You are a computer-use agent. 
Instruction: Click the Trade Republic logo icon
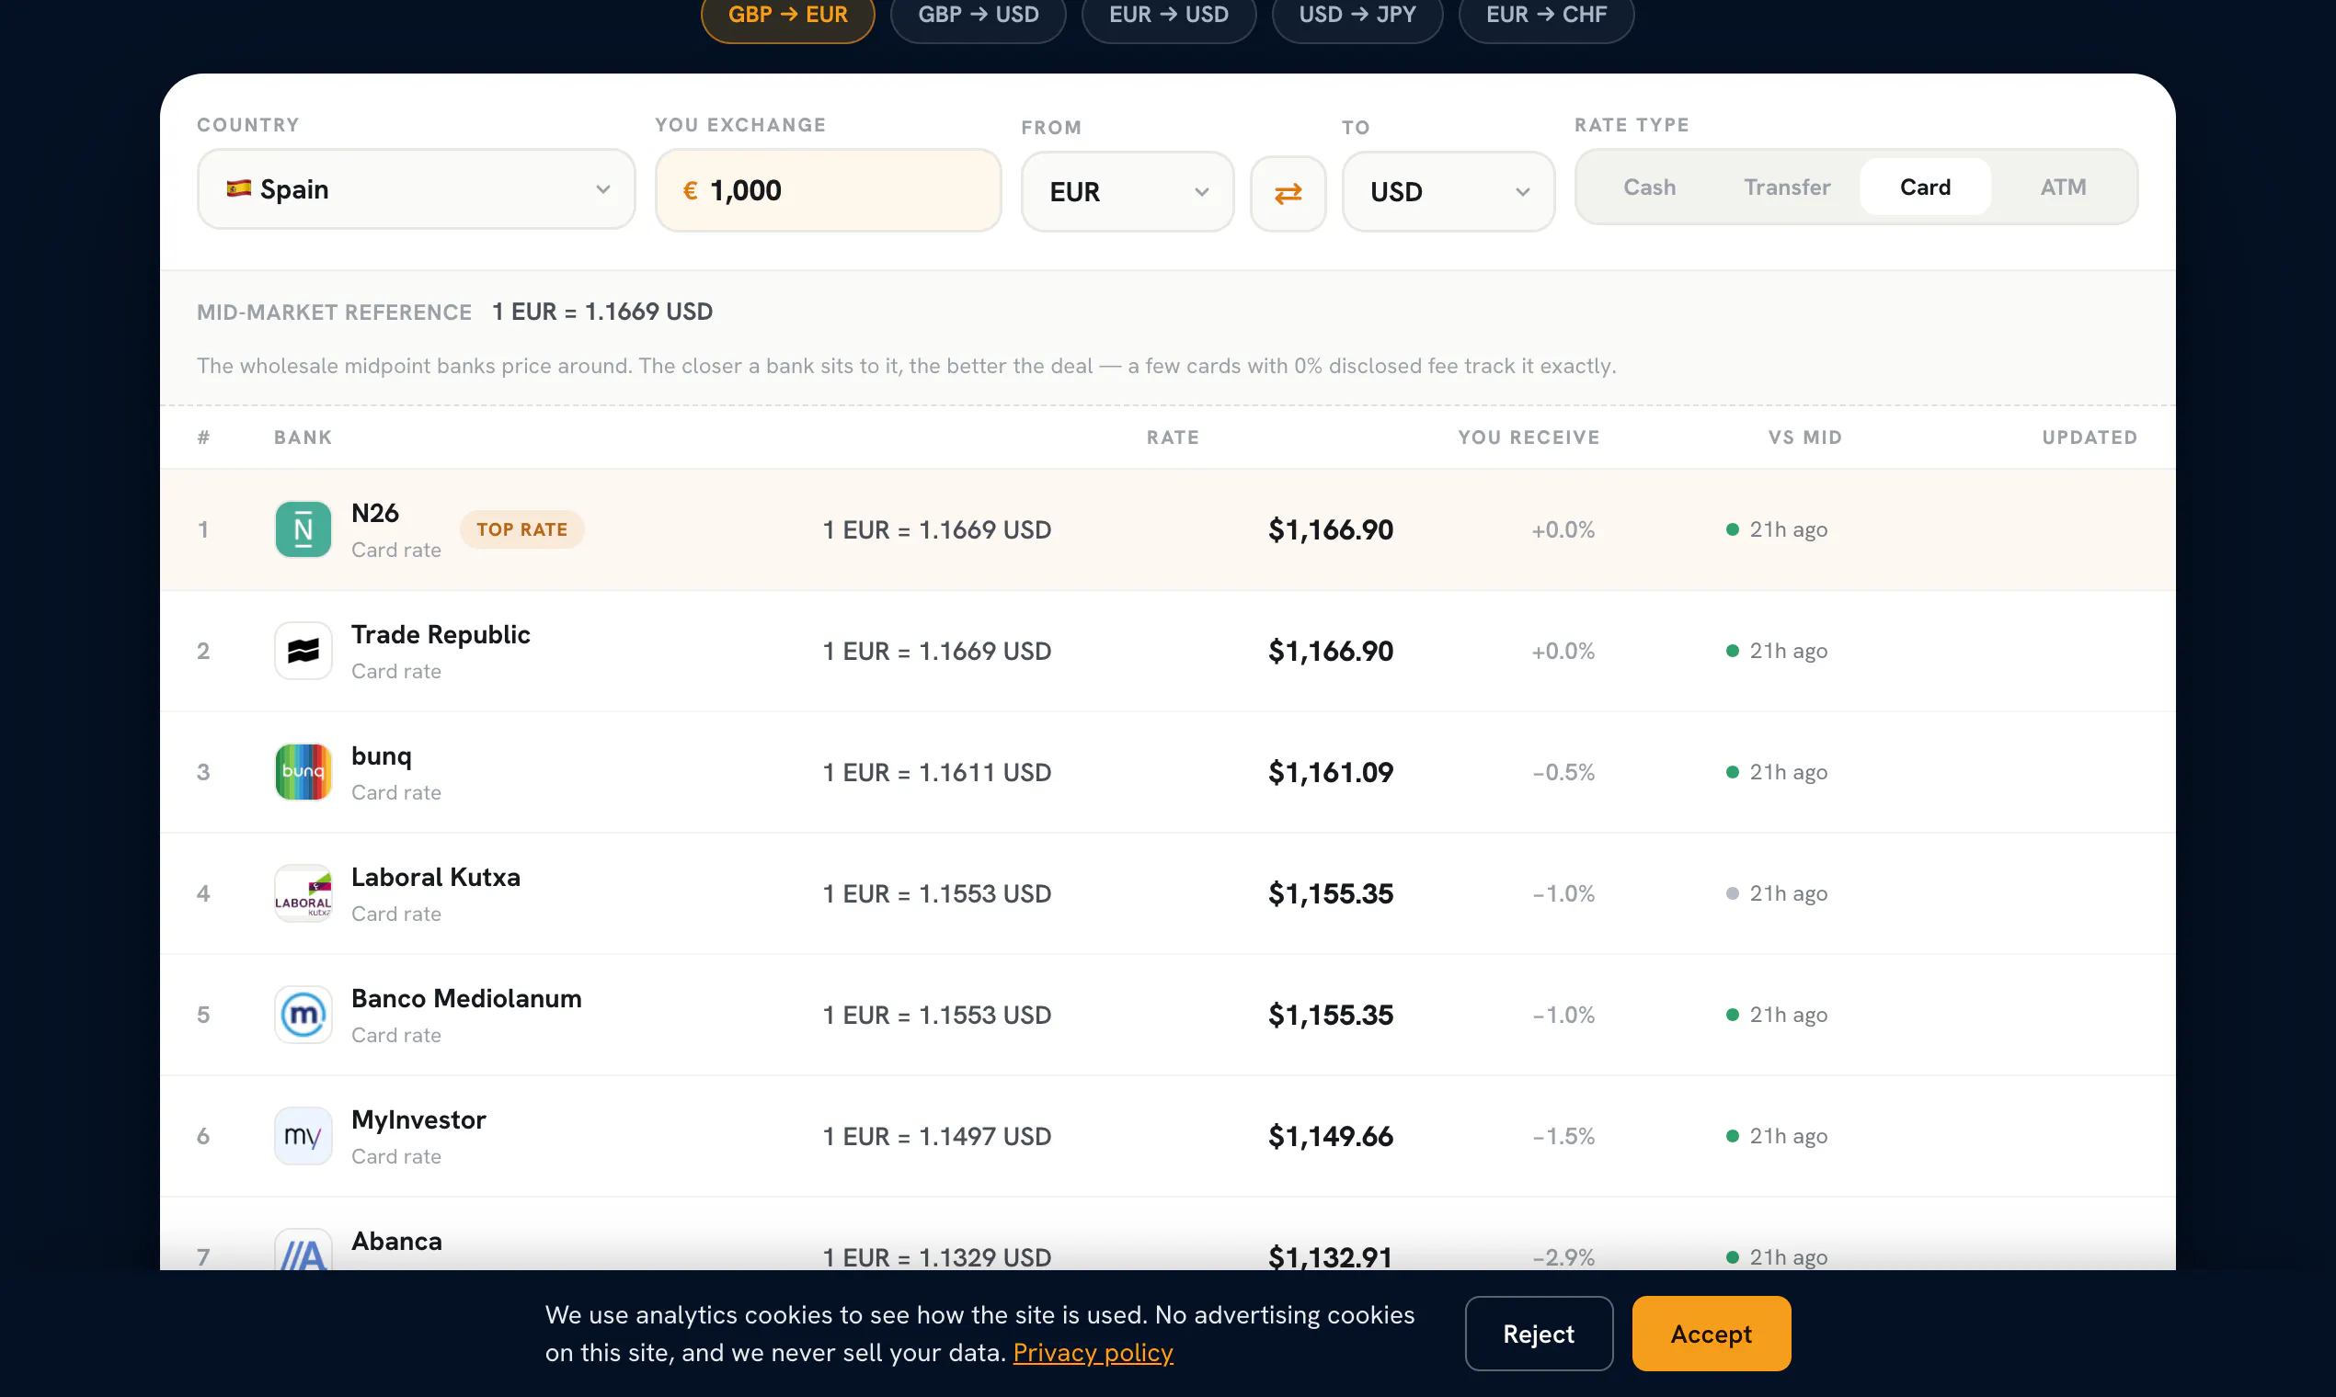303,651
